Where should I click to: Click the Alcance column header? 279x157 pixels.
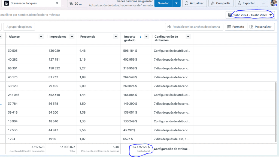pos(14,37)
